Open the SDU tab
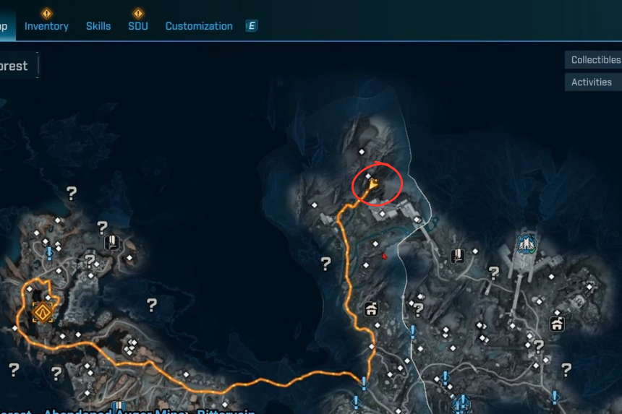Viewport: 622px width, 414px height. click(138, 26)
